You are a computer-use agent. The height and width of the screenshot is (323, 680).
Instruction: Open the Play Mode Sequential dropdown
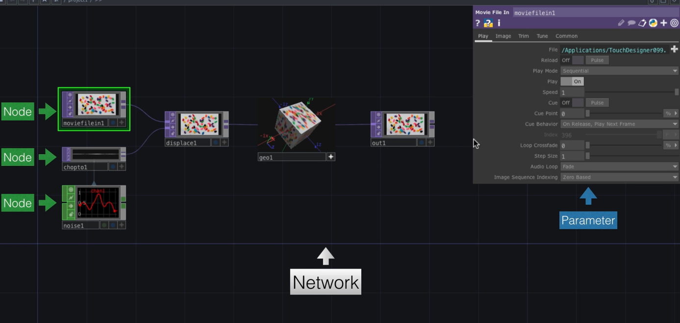tap(619, 71)
